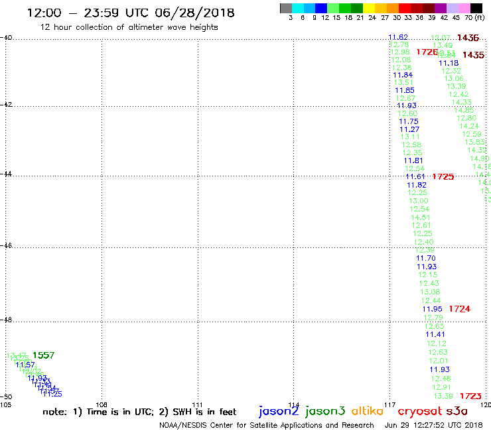Pick the yellow swatch in the color scale
This screenshot has width=491, height=431.
pos(369,8)
